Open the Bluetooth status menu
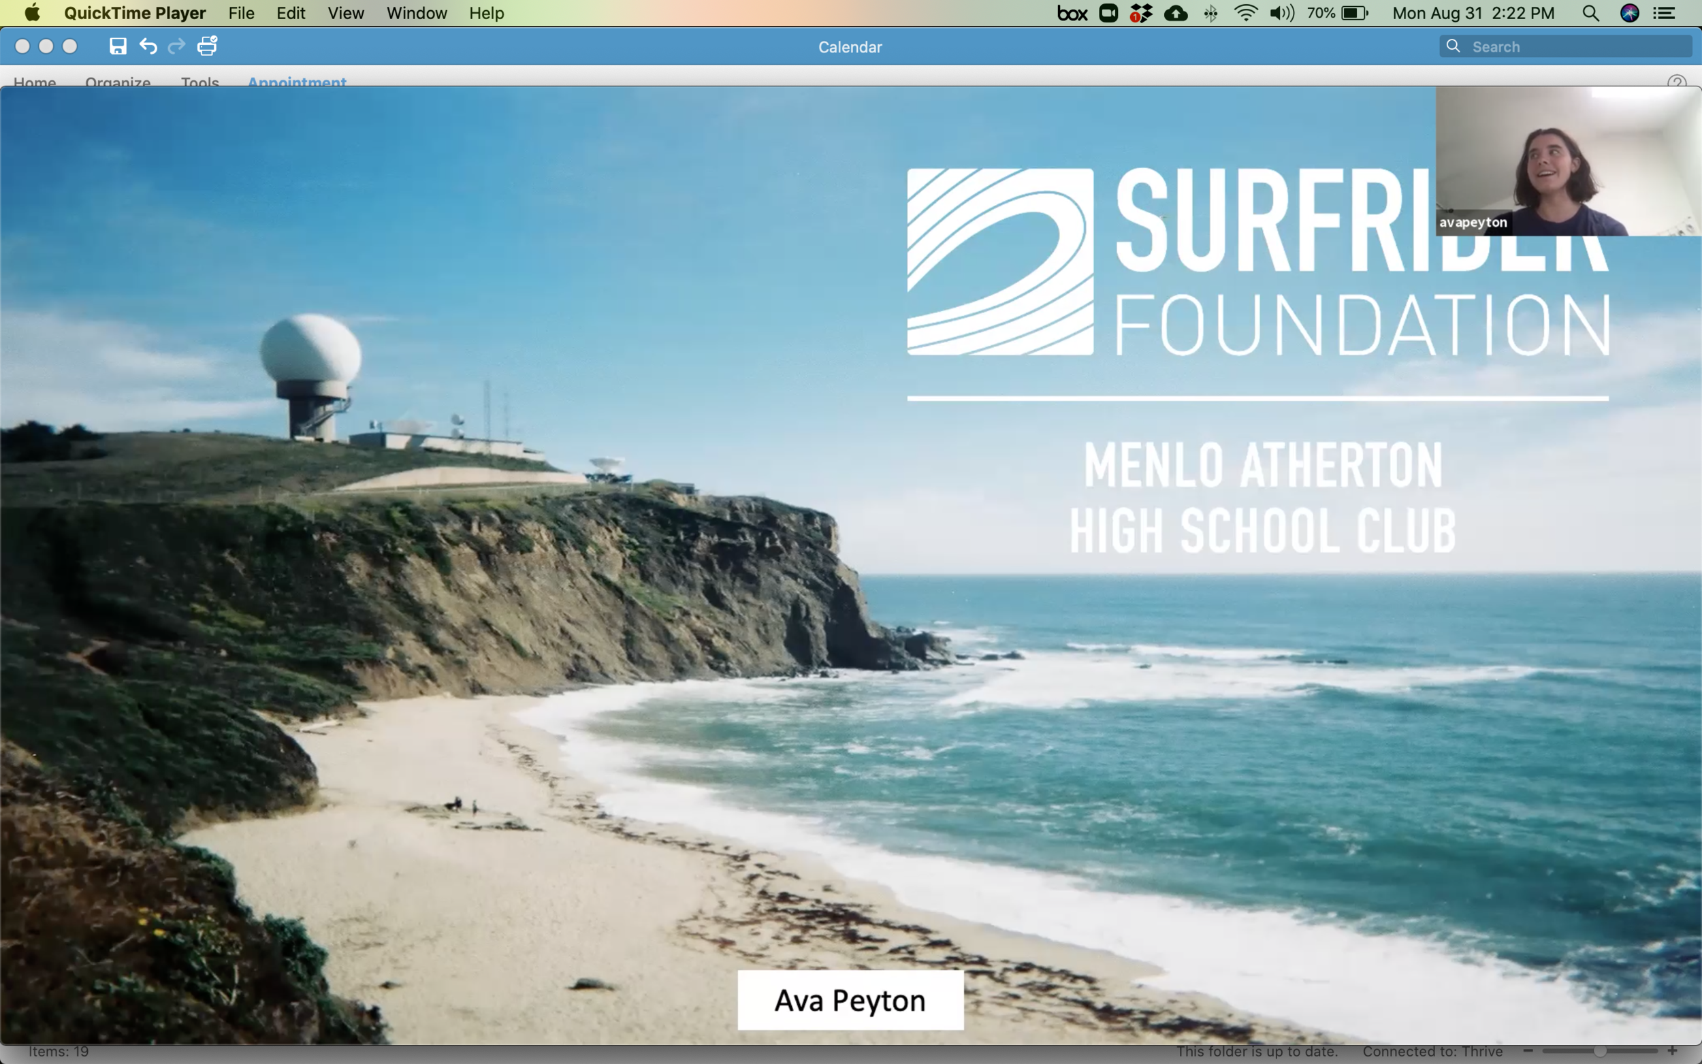The height and width of the screenshot is (1064, 1702). [1210, 13]
